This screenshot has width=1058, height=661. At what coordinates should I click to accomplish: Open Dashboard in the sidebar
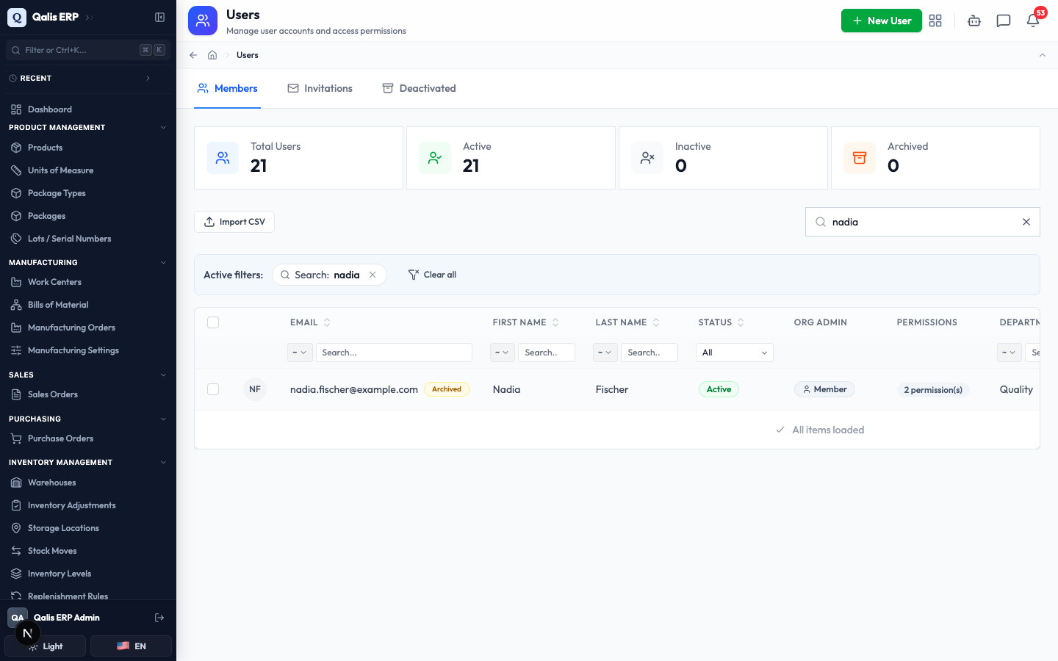point(88,109)
